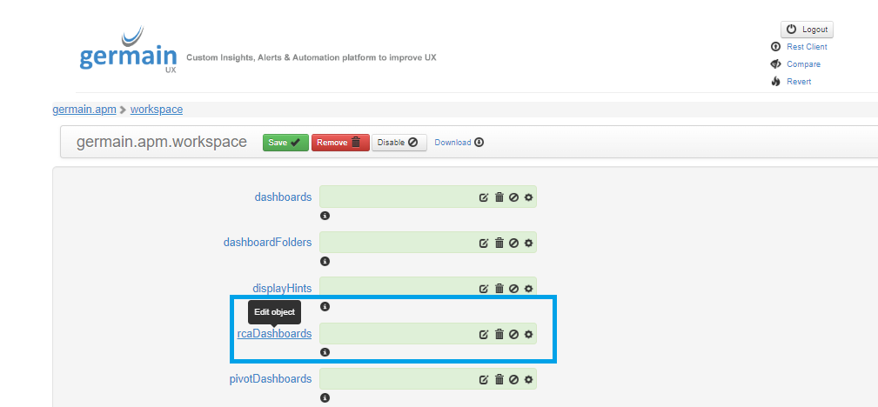Toggle disable icon for dashboardFolders row
This screenshot has height=407, width=878.
514,243
